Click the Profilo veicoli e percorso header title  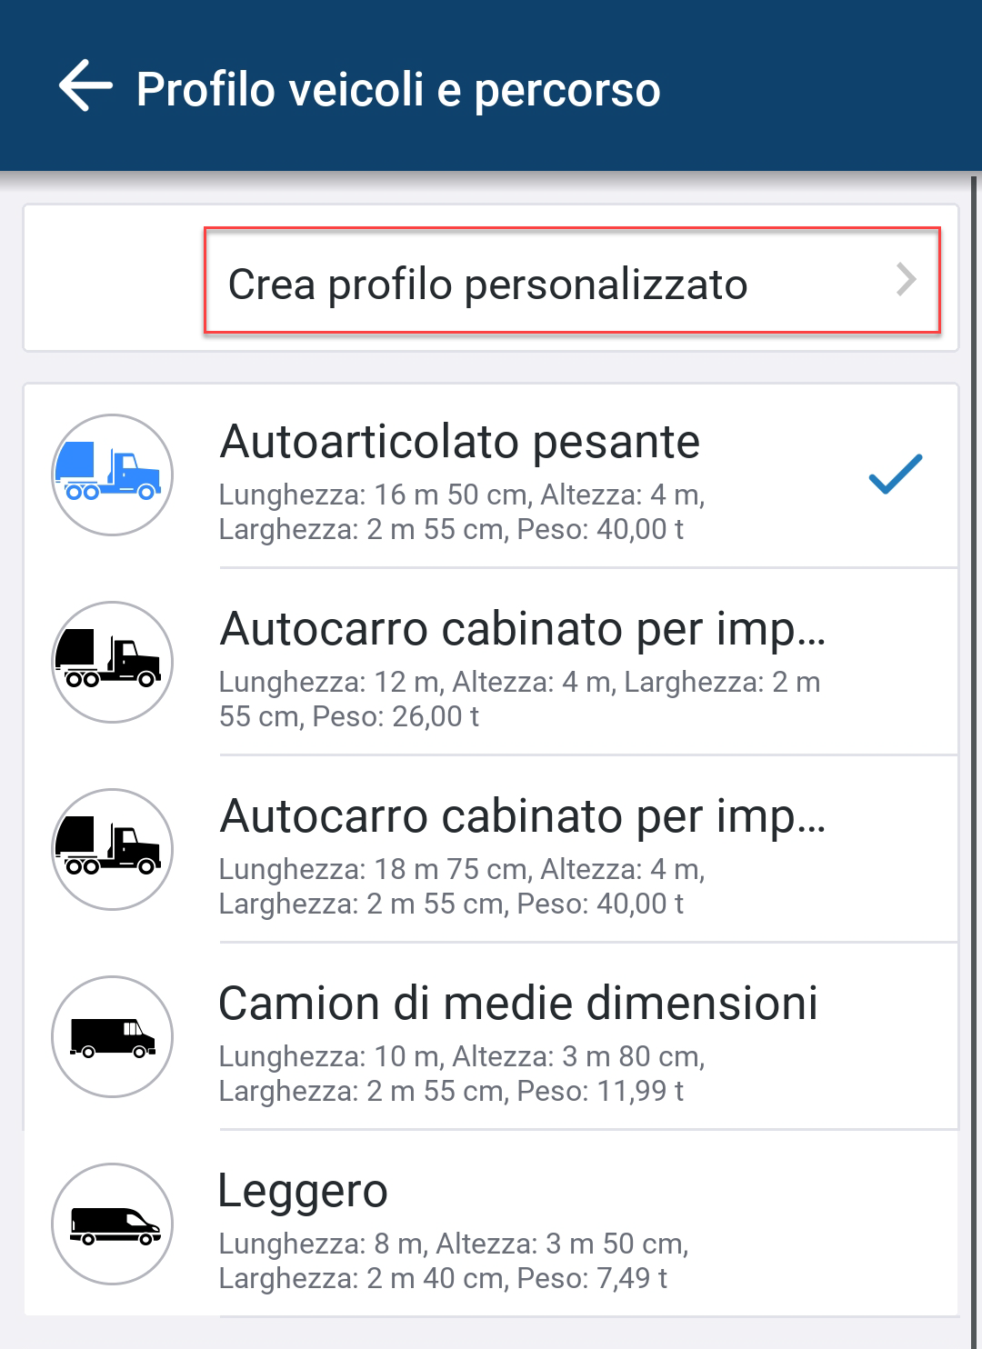(x=398, y=90)
